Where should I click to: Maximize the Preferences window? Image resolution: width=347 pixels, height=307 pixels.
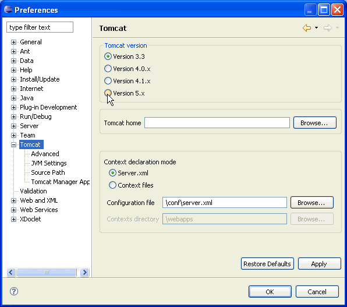324,10
